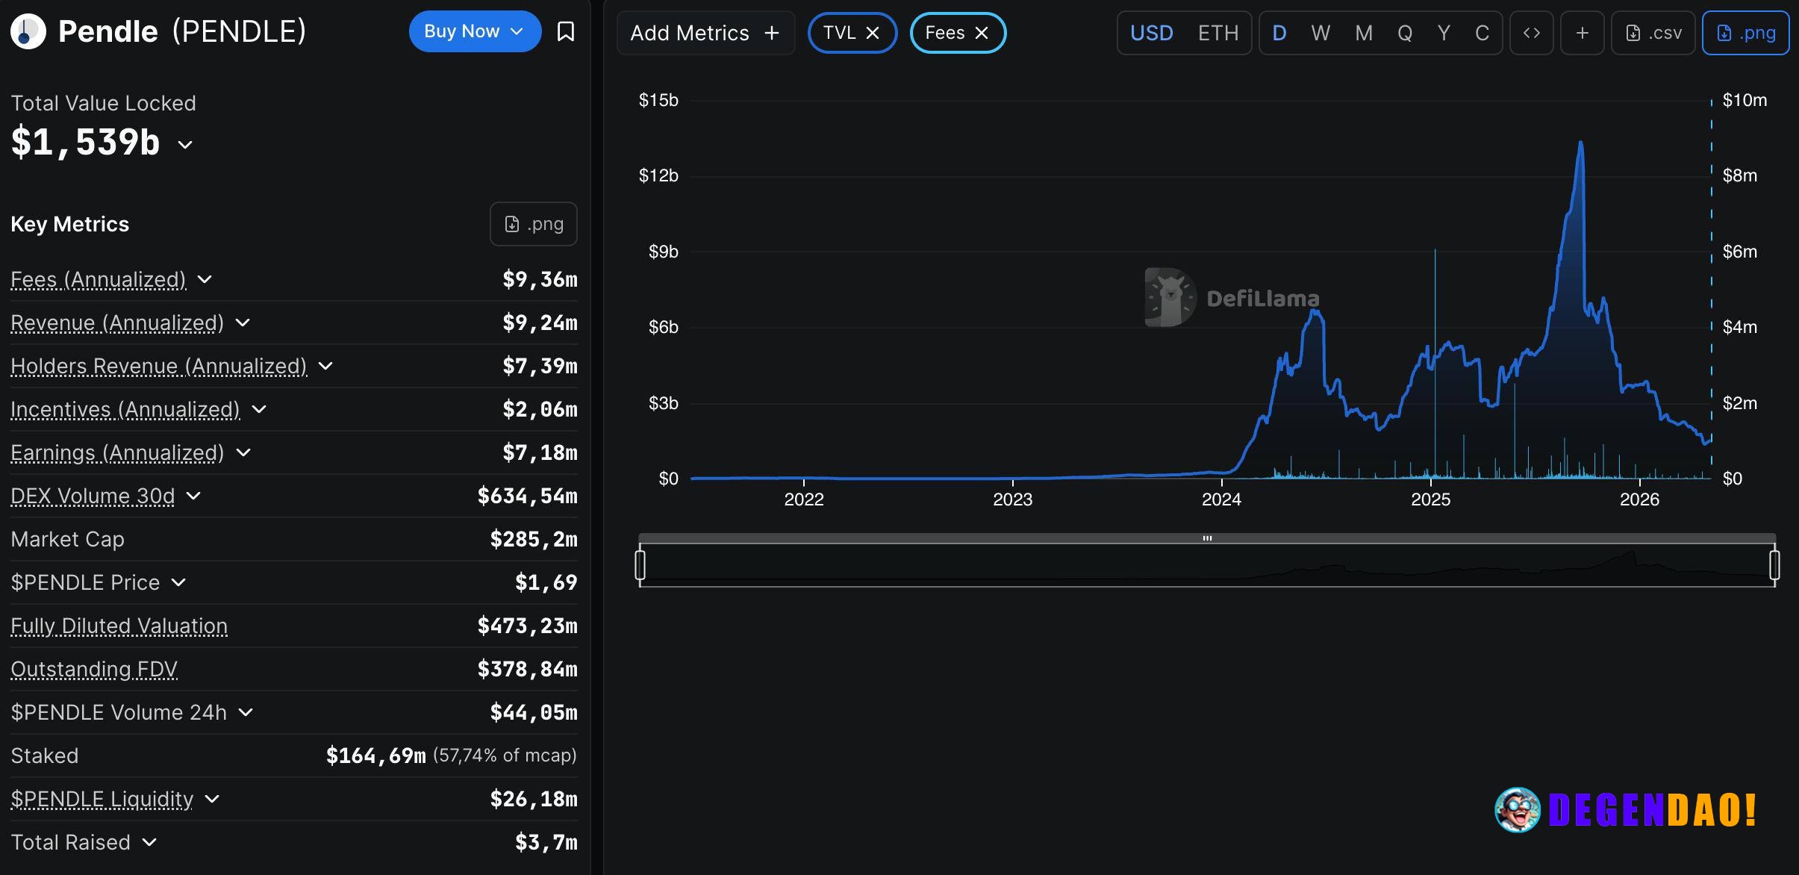Expand $PENDLE Price row

[178, 582]
